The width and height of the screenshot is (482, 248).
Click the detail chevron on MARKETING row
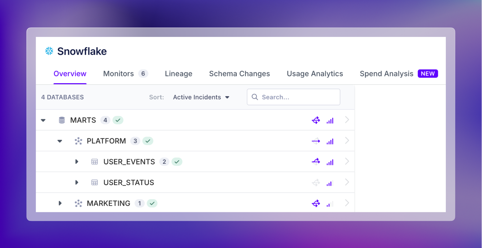(347, 203)
